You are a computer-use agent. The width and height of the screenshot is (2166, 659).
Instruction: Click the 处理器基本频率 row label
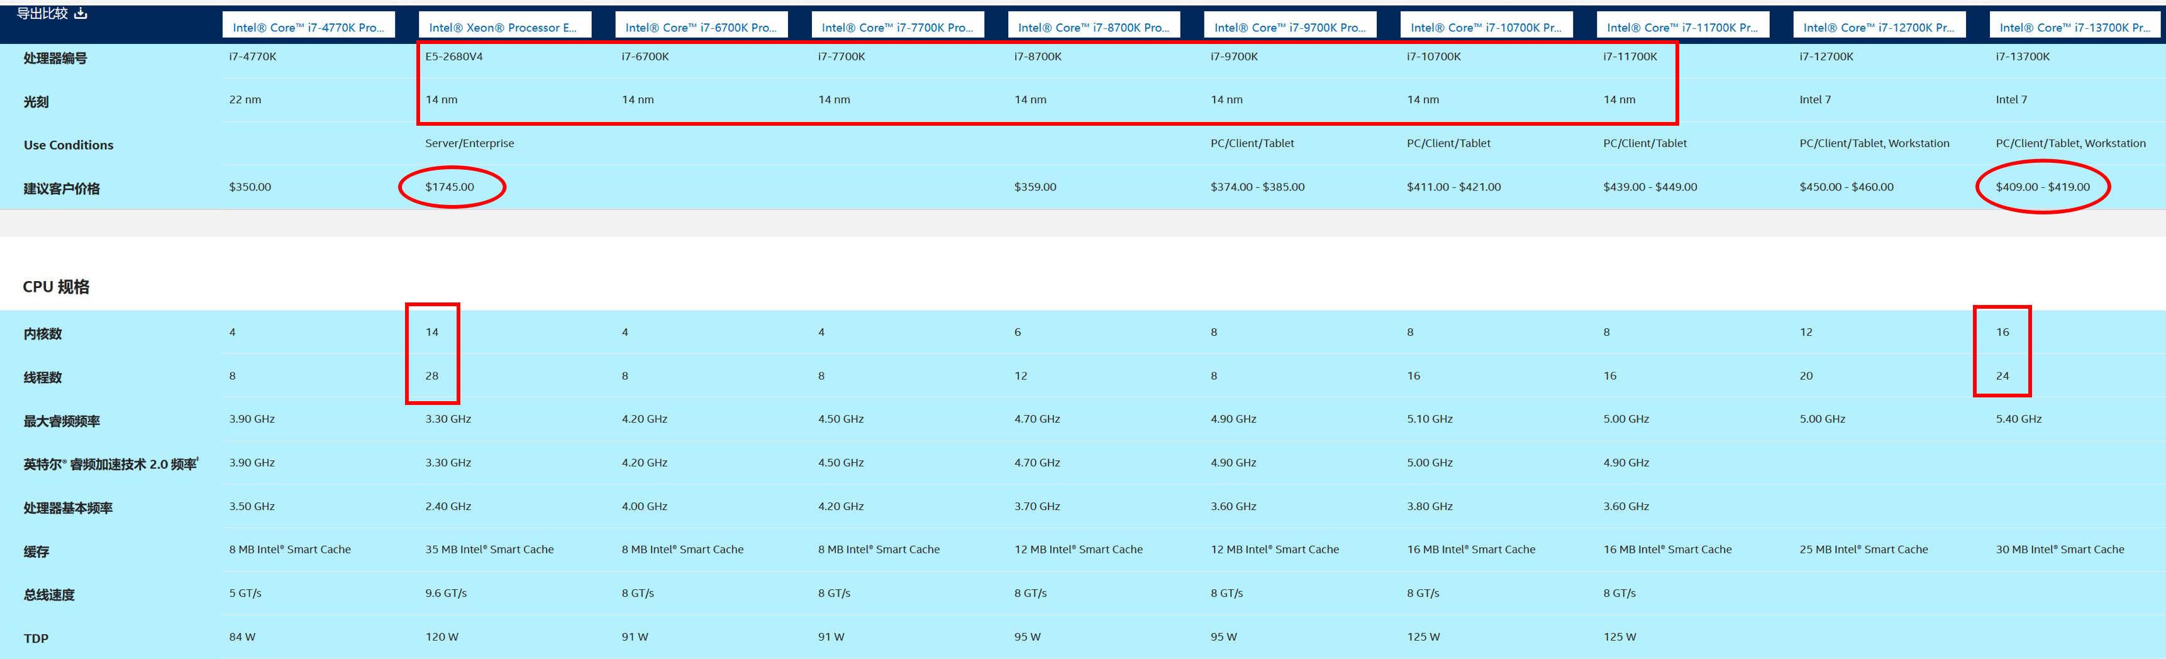pos(67,507)
